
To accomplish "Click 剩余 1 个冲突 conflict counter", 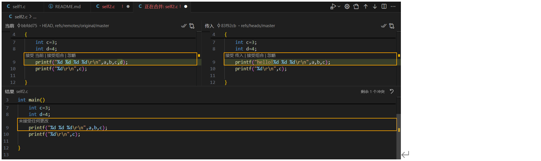I will pyautogui.click(x=372, y=92).
